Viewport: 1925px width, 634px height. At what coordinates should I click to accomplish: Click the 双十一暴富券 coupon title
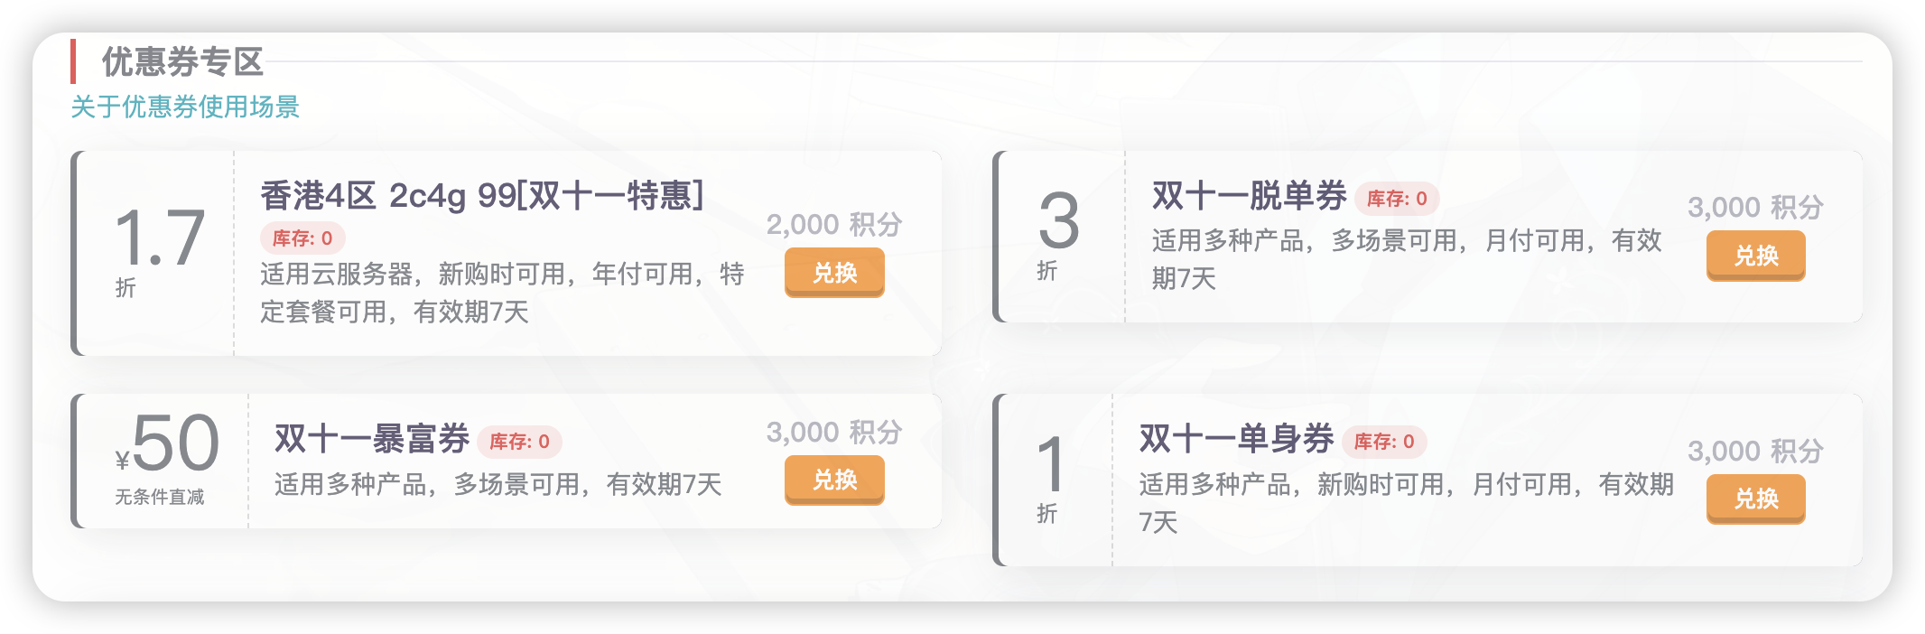pos(372,439)
